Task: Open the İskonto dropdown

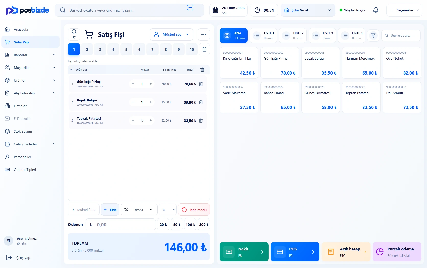Action: point(139,210)
